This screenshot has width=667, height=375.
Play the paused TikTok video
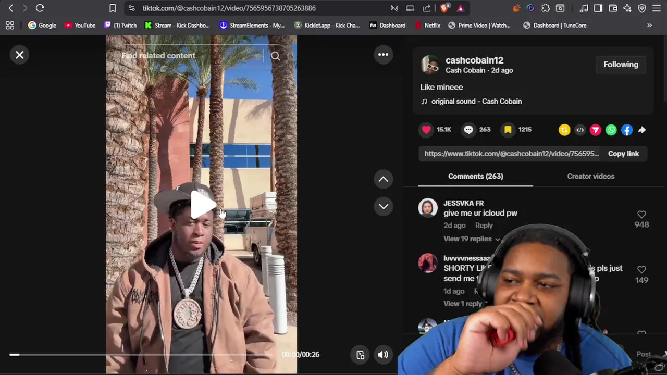202,204
